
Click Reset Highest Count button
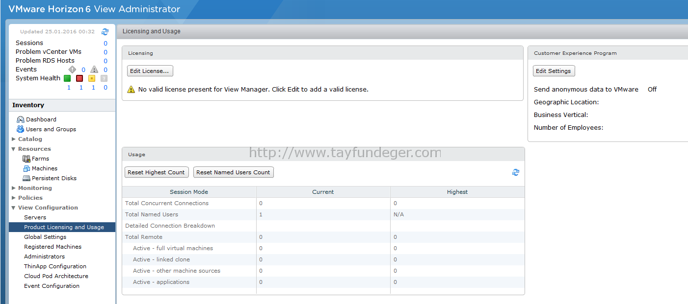pos(156,172)
